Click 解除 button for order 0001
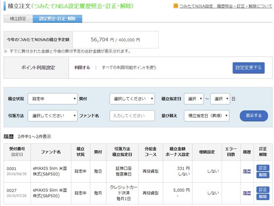274x206 pixels. pyautogui.click(x=263, y=175)
